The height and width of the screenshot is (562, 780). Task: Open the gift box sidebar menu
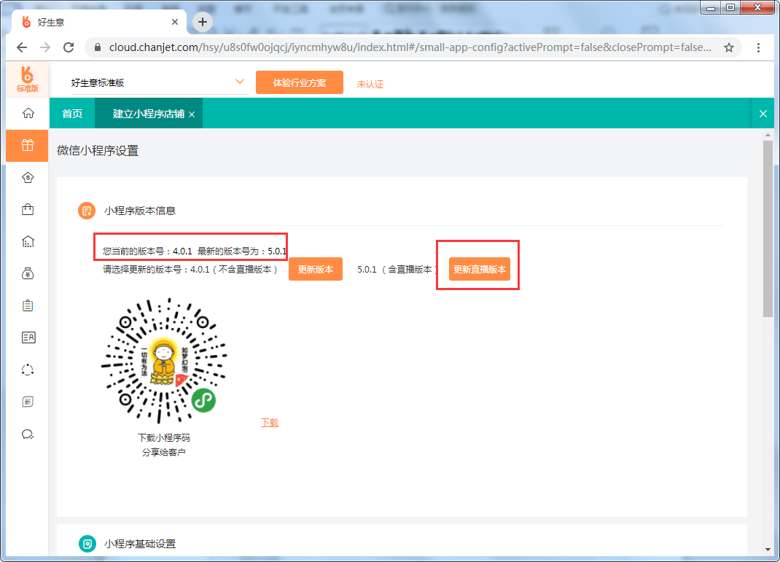click(28, 145)
